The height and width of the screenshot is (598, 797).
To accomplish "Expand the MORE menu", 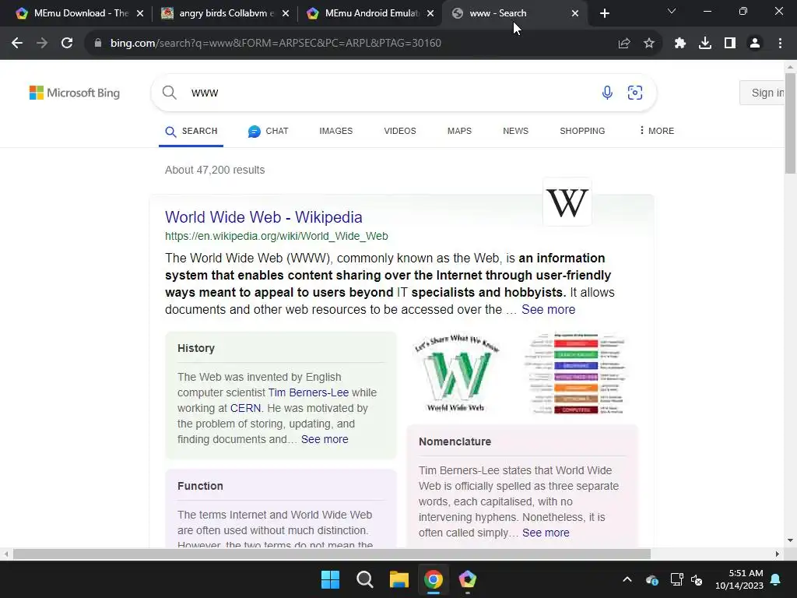I will [x=657, y=131].
